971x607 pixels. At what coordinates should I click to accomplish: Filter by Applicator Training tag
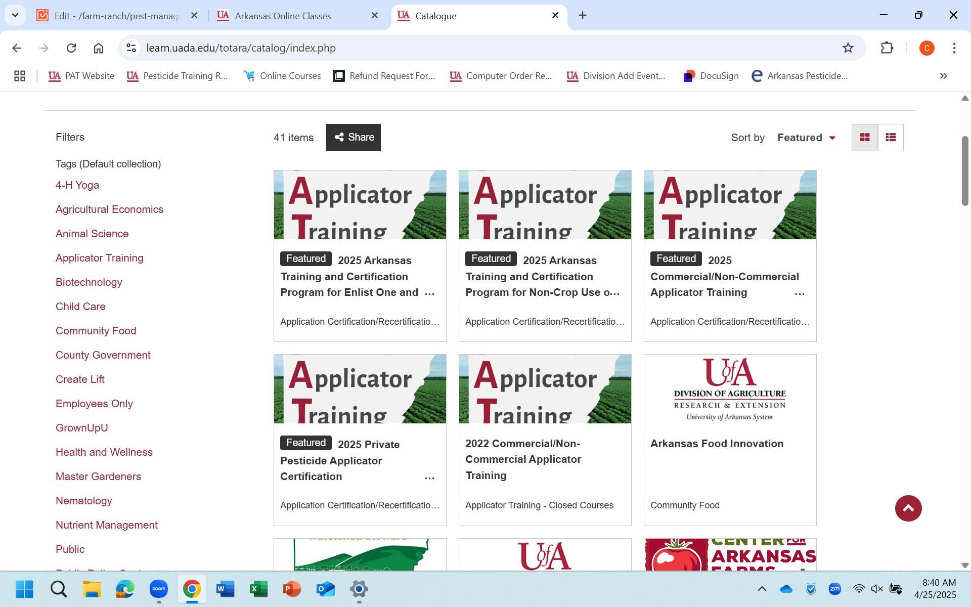tap(100, 258)
